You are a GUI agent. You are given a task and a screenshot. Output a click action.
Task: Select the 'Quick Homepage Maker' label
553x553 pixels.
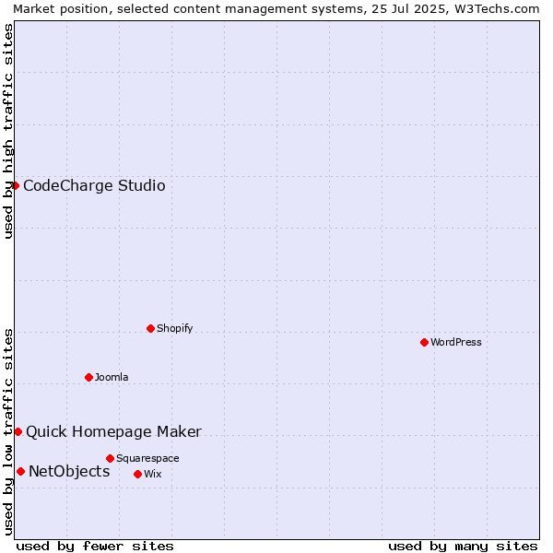click(113, 431)
